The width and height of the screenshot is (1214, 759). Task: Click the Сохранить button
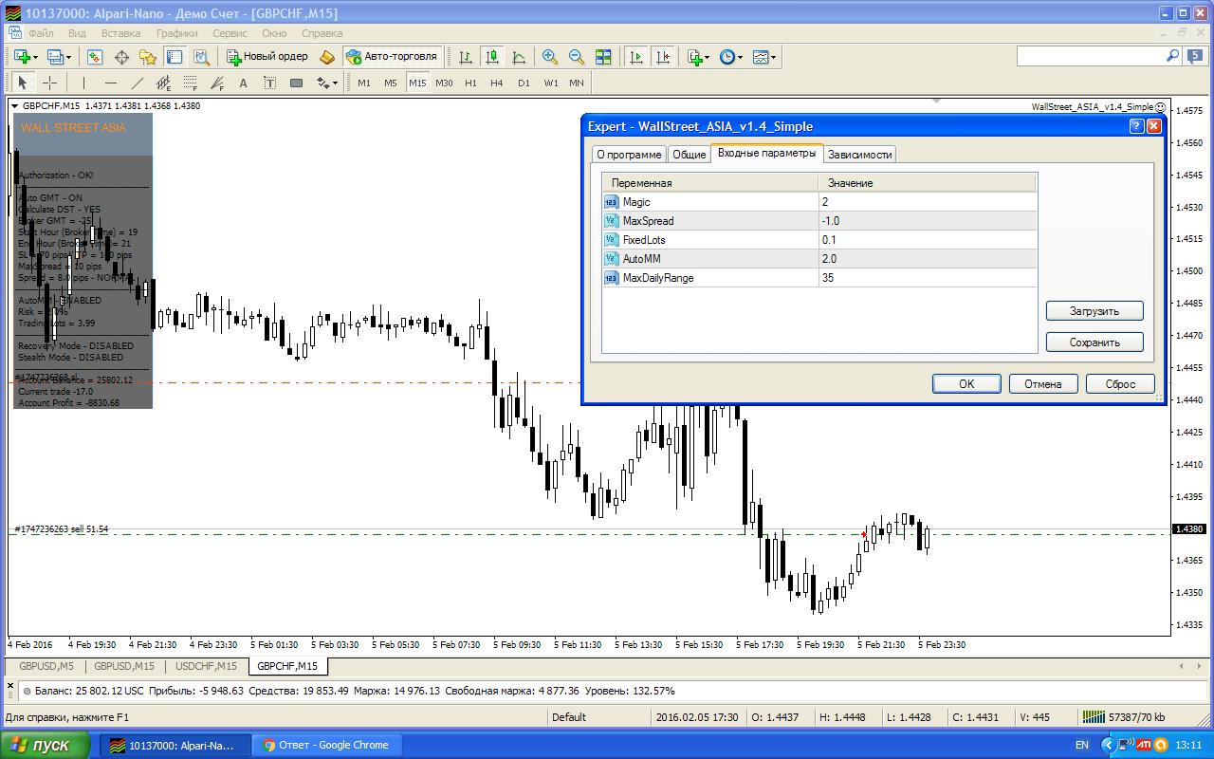point(1094,342)
